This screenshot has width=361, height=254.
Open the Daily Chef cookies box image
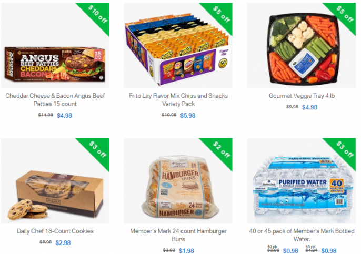coord(55,181)
